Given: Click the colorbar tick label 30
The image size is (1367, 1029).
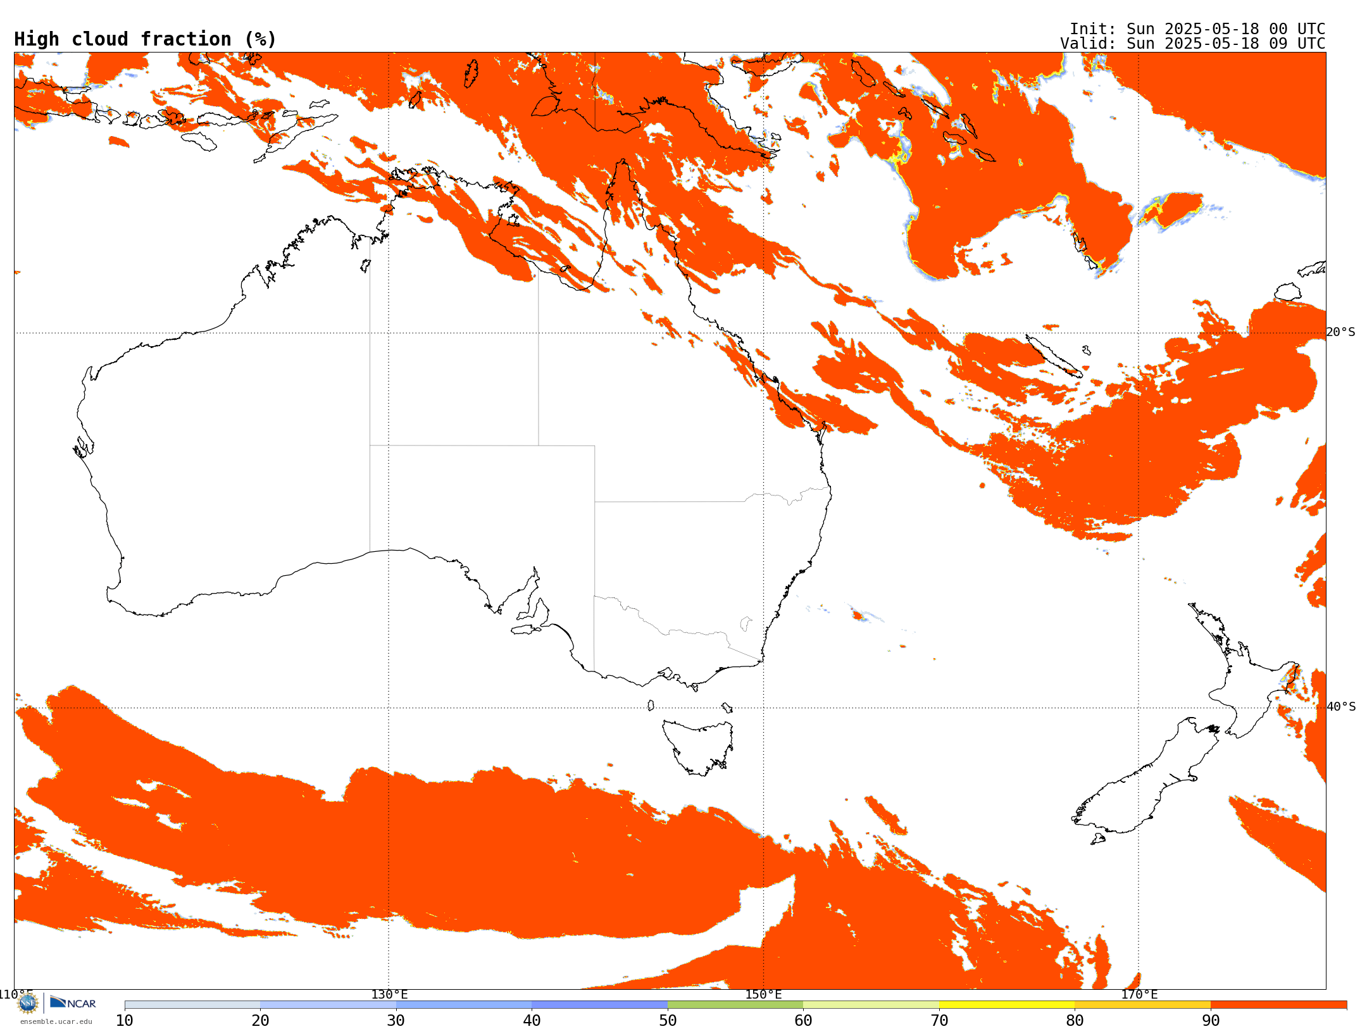Looking at the screenshot, I should click(396, 1021).
